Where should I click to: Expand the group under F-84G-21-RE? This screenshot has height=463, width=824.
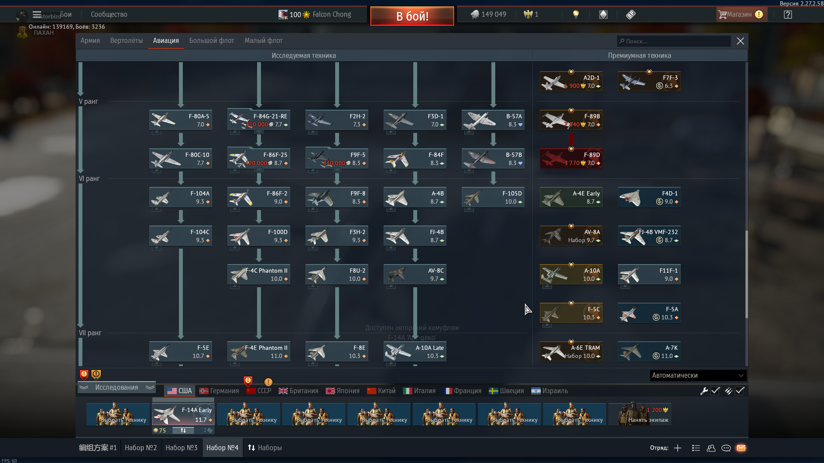click(259, 132)
